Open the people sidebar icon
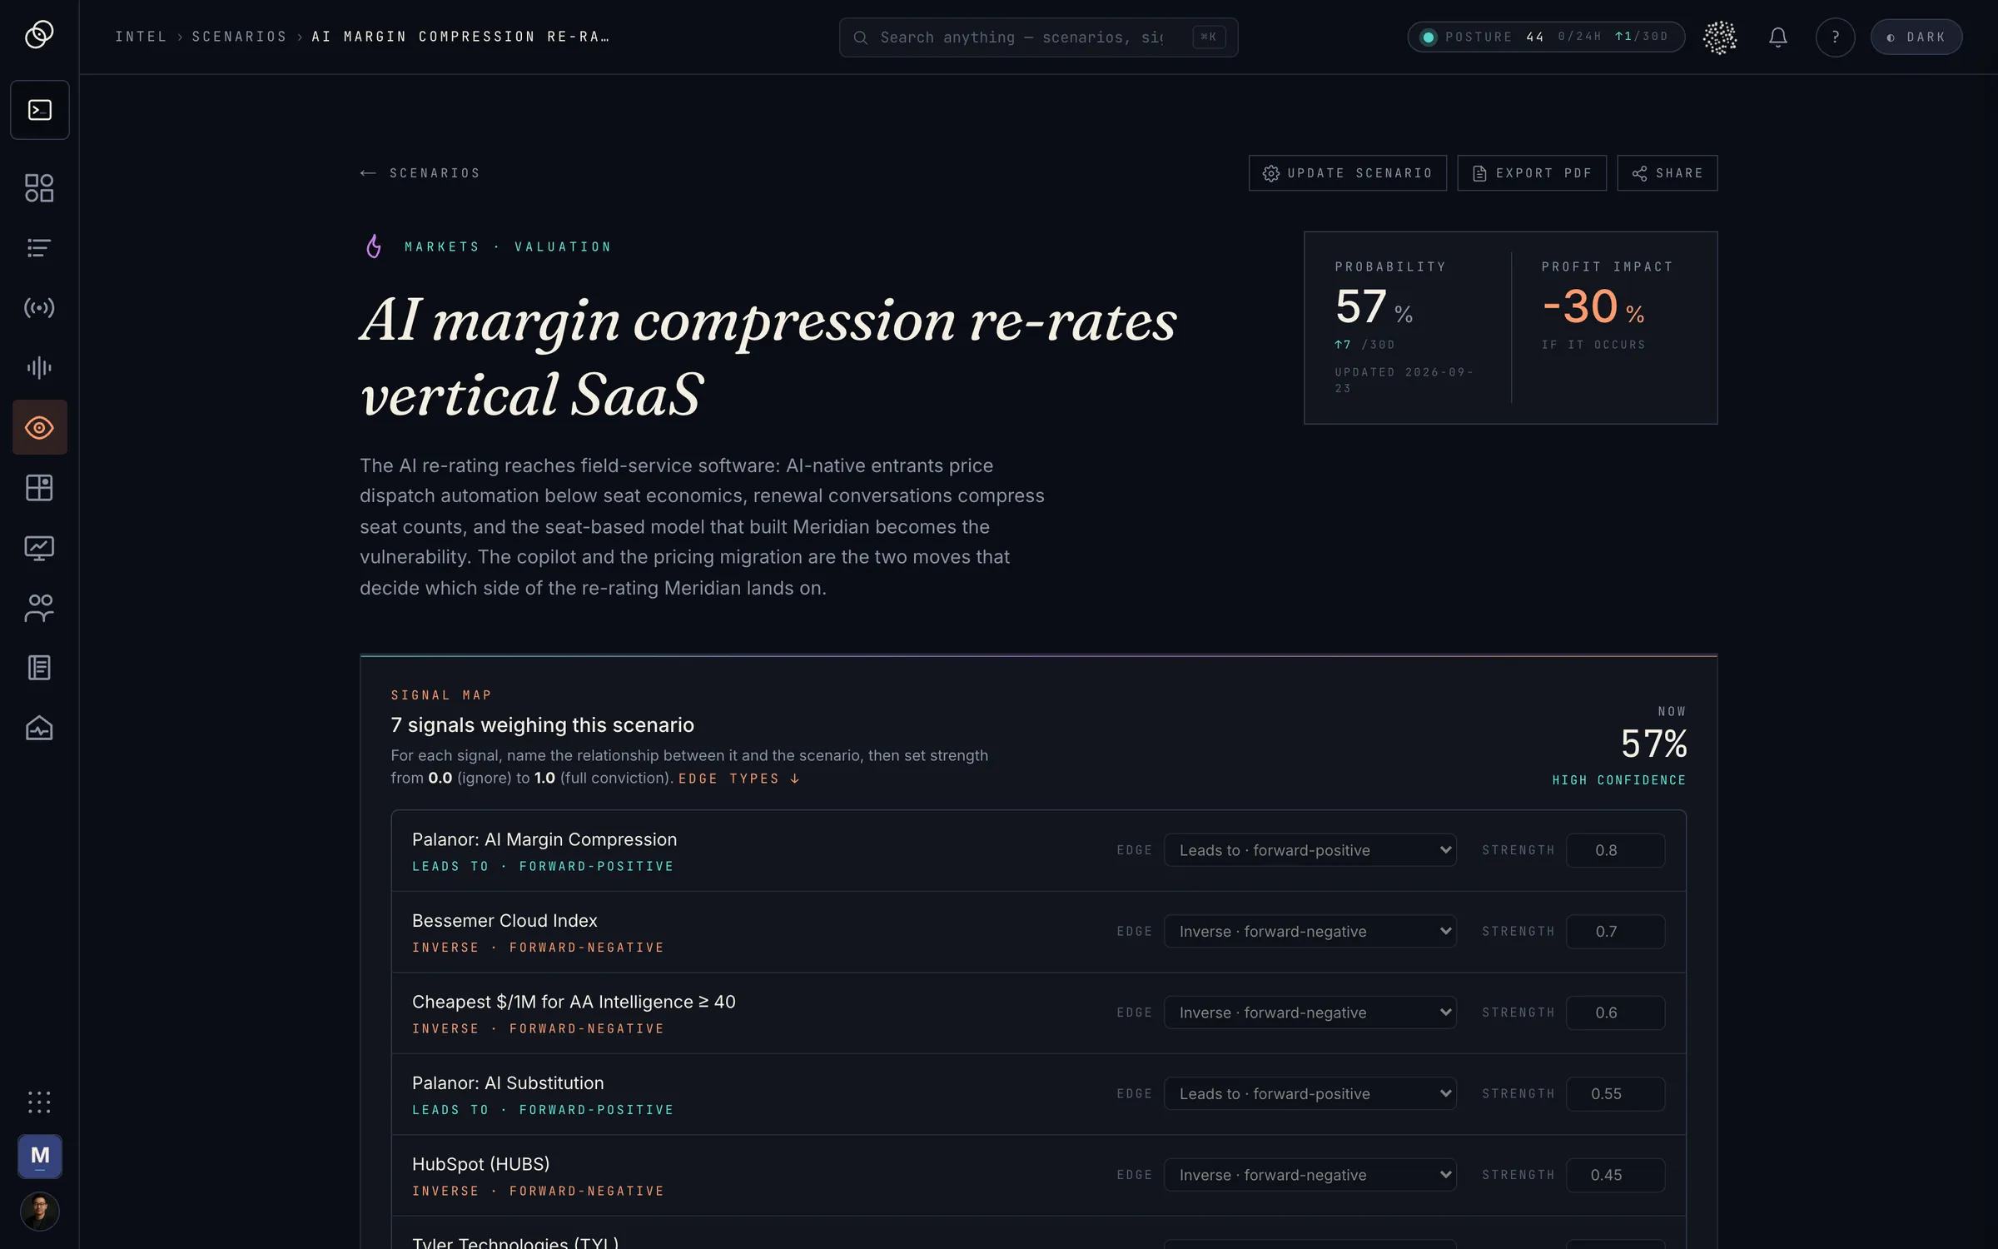The height and width of the screenshot is (1249, 1998). [39, 608]
